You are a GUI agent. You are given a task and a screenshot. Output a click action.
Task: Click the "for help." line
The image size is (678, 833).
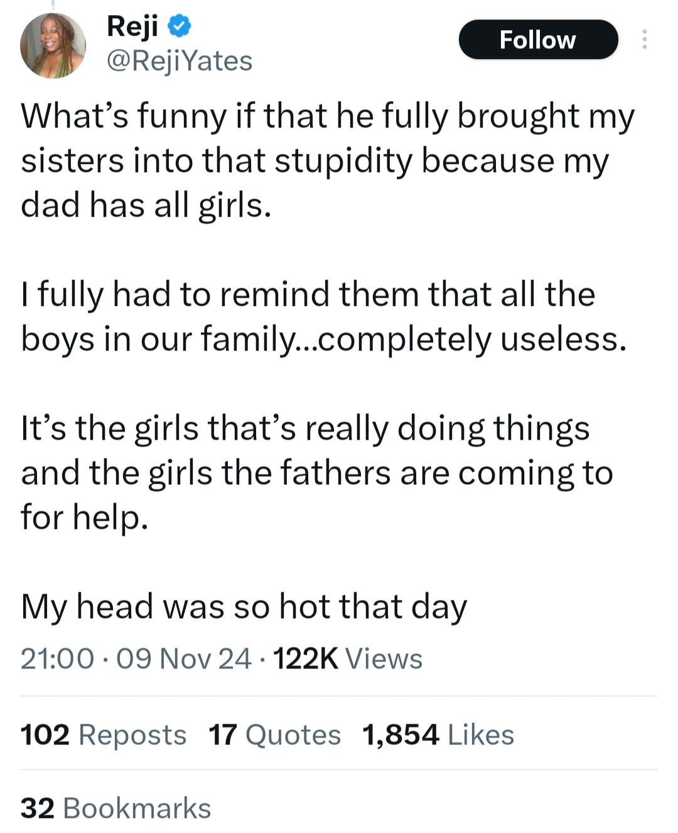(x=85, y=518)
